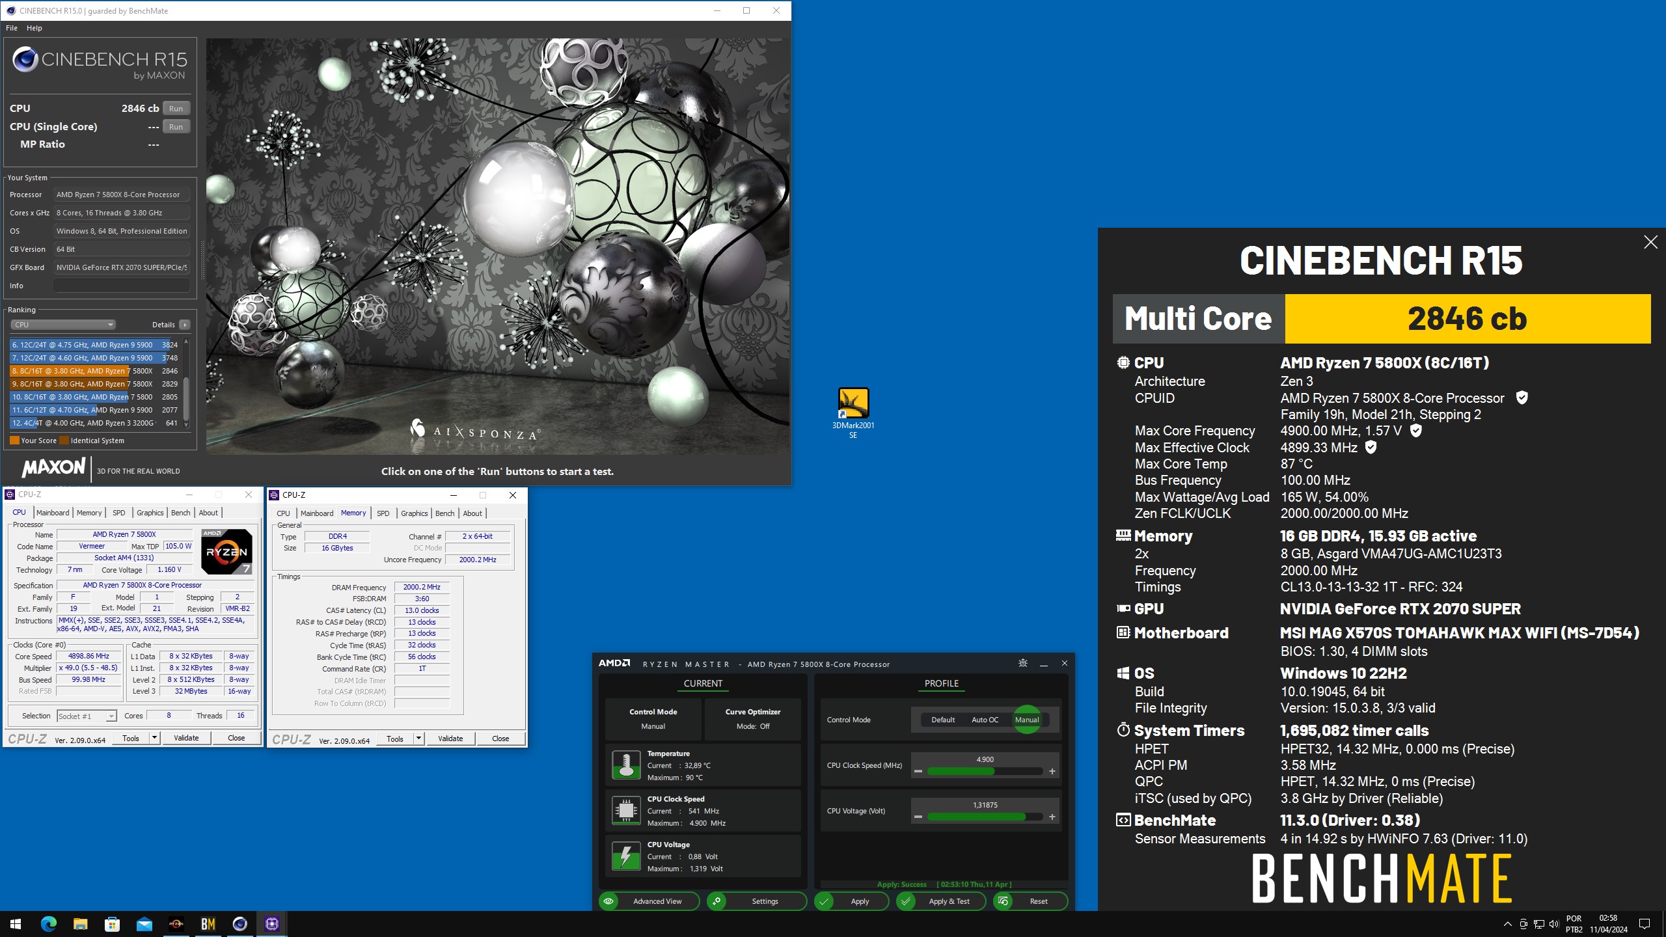The width and height of the screenshot is (1666, 937).
Task: Reset the Ryzen Master profile
Action: pyautogui.click(x=1030, y=901)
